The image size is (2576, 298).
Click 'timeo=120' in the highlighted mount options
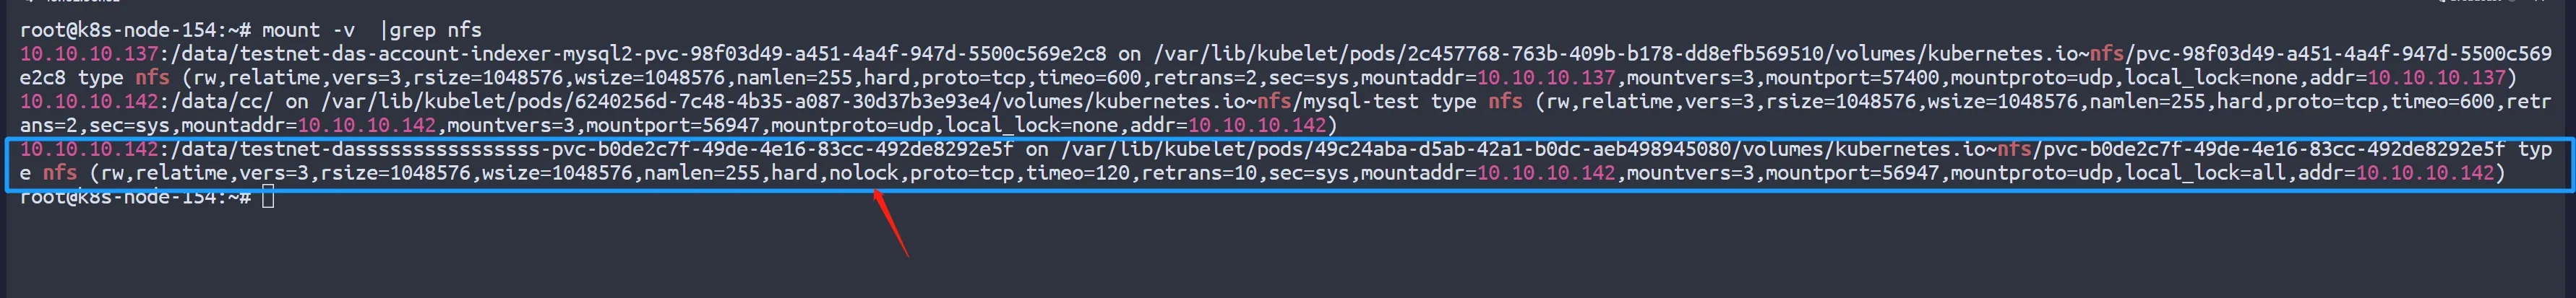click(1078, 173)
